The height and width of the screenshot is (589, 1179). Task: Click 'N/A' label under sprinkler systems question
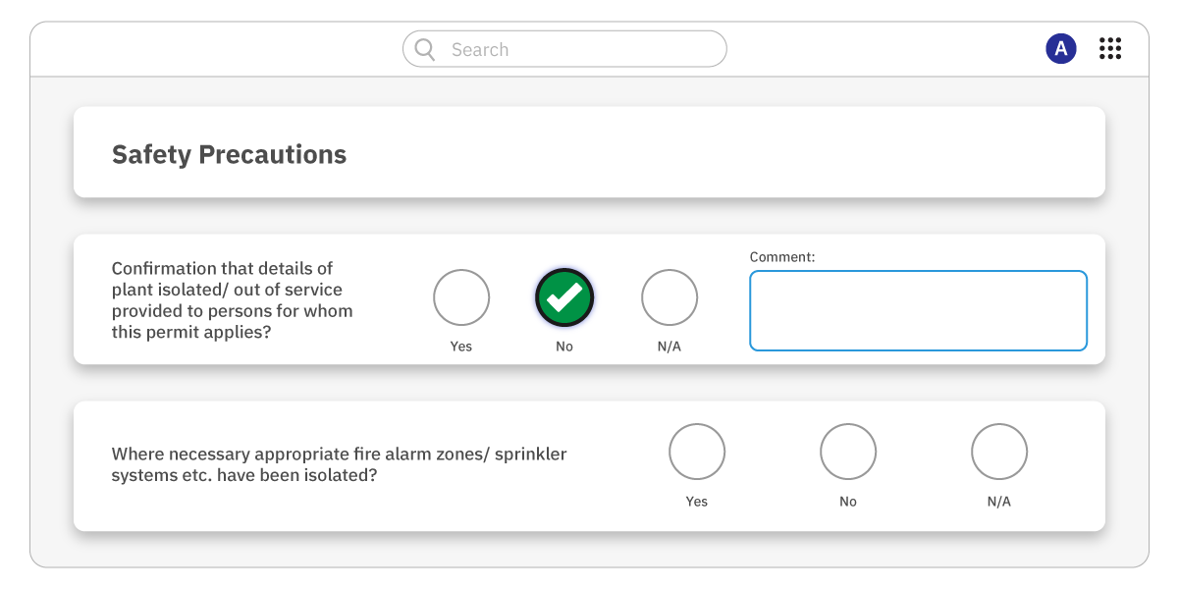click(x=999, y=502)
